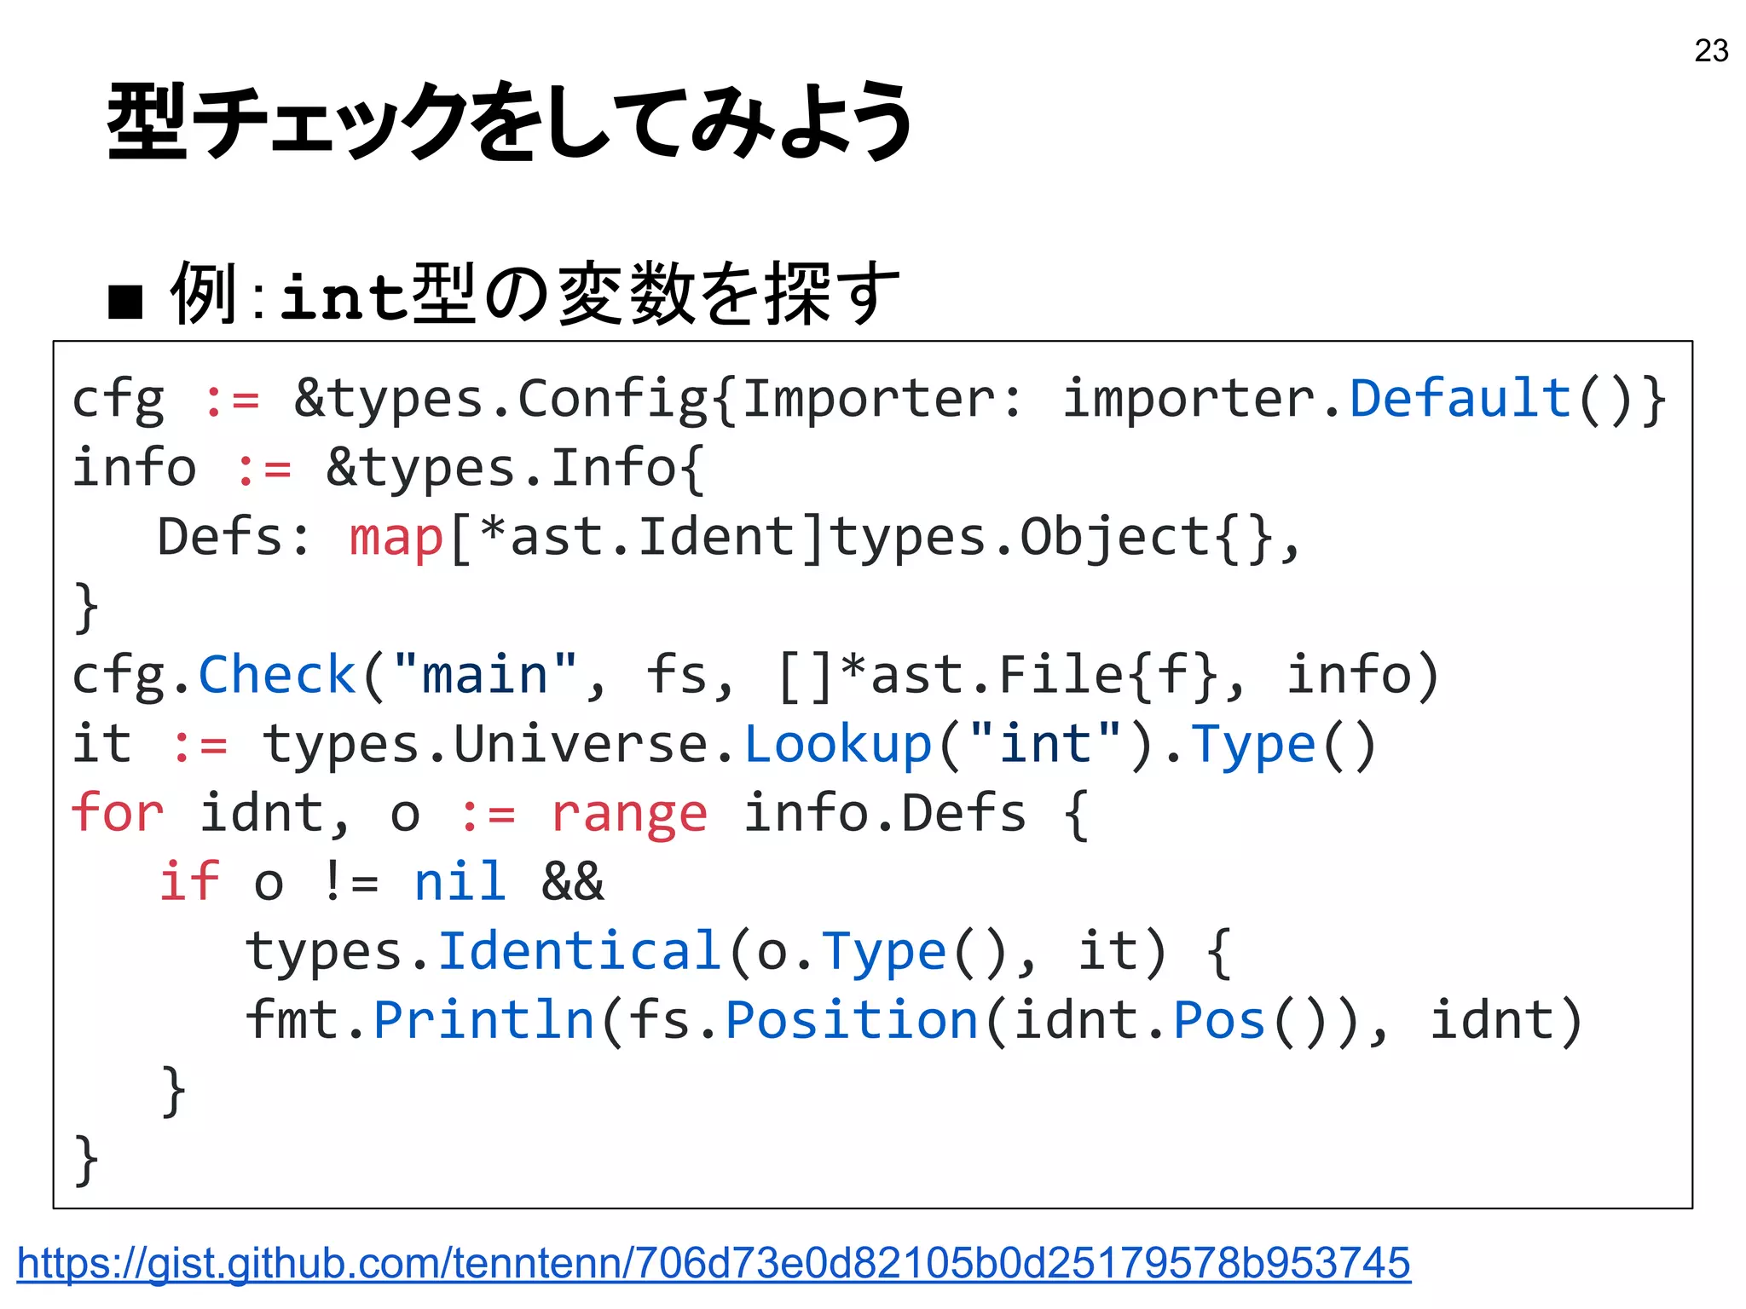Click the blue Position method name

(x=852, y=1019)
